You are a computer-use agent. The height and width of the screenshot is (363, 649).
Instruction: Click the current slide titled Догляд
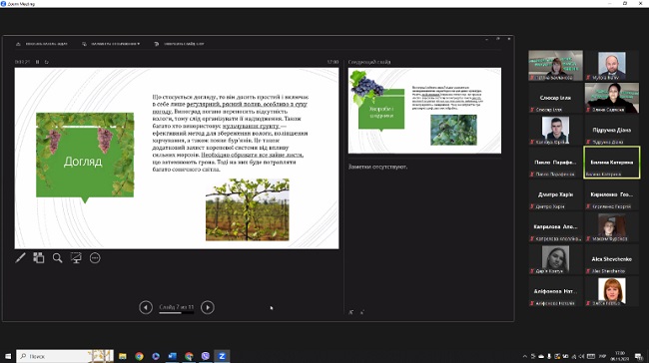click(x=177, y=159)
